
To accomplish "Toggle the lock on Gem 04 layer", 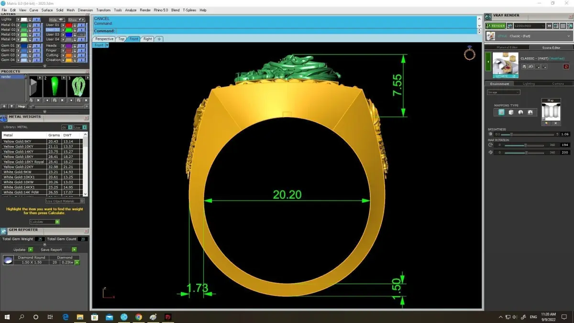I will [x=30, y=60].
